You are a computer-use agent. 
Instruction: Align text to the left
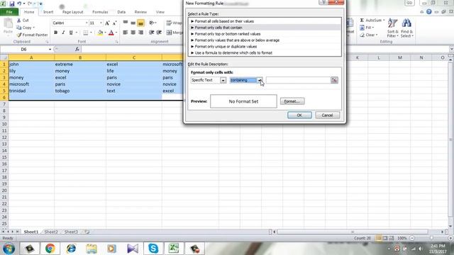(x=126, y=33)
